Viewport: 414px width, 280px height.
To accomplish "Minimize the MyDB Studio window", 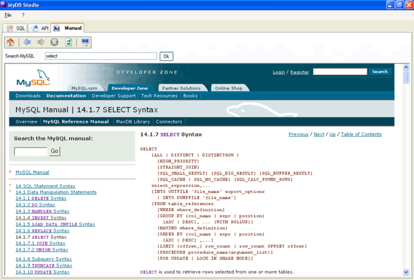I will pyautogui.click(x=390, y=5).
